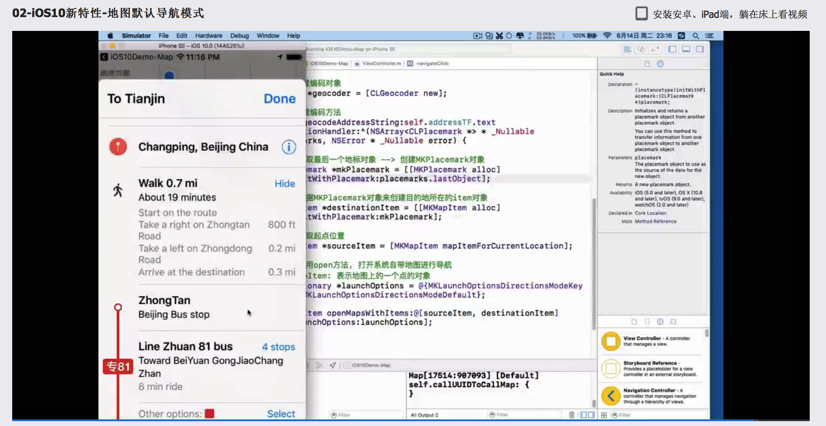Toggle the console pane button
826x426 pixels.
point(591,415)
